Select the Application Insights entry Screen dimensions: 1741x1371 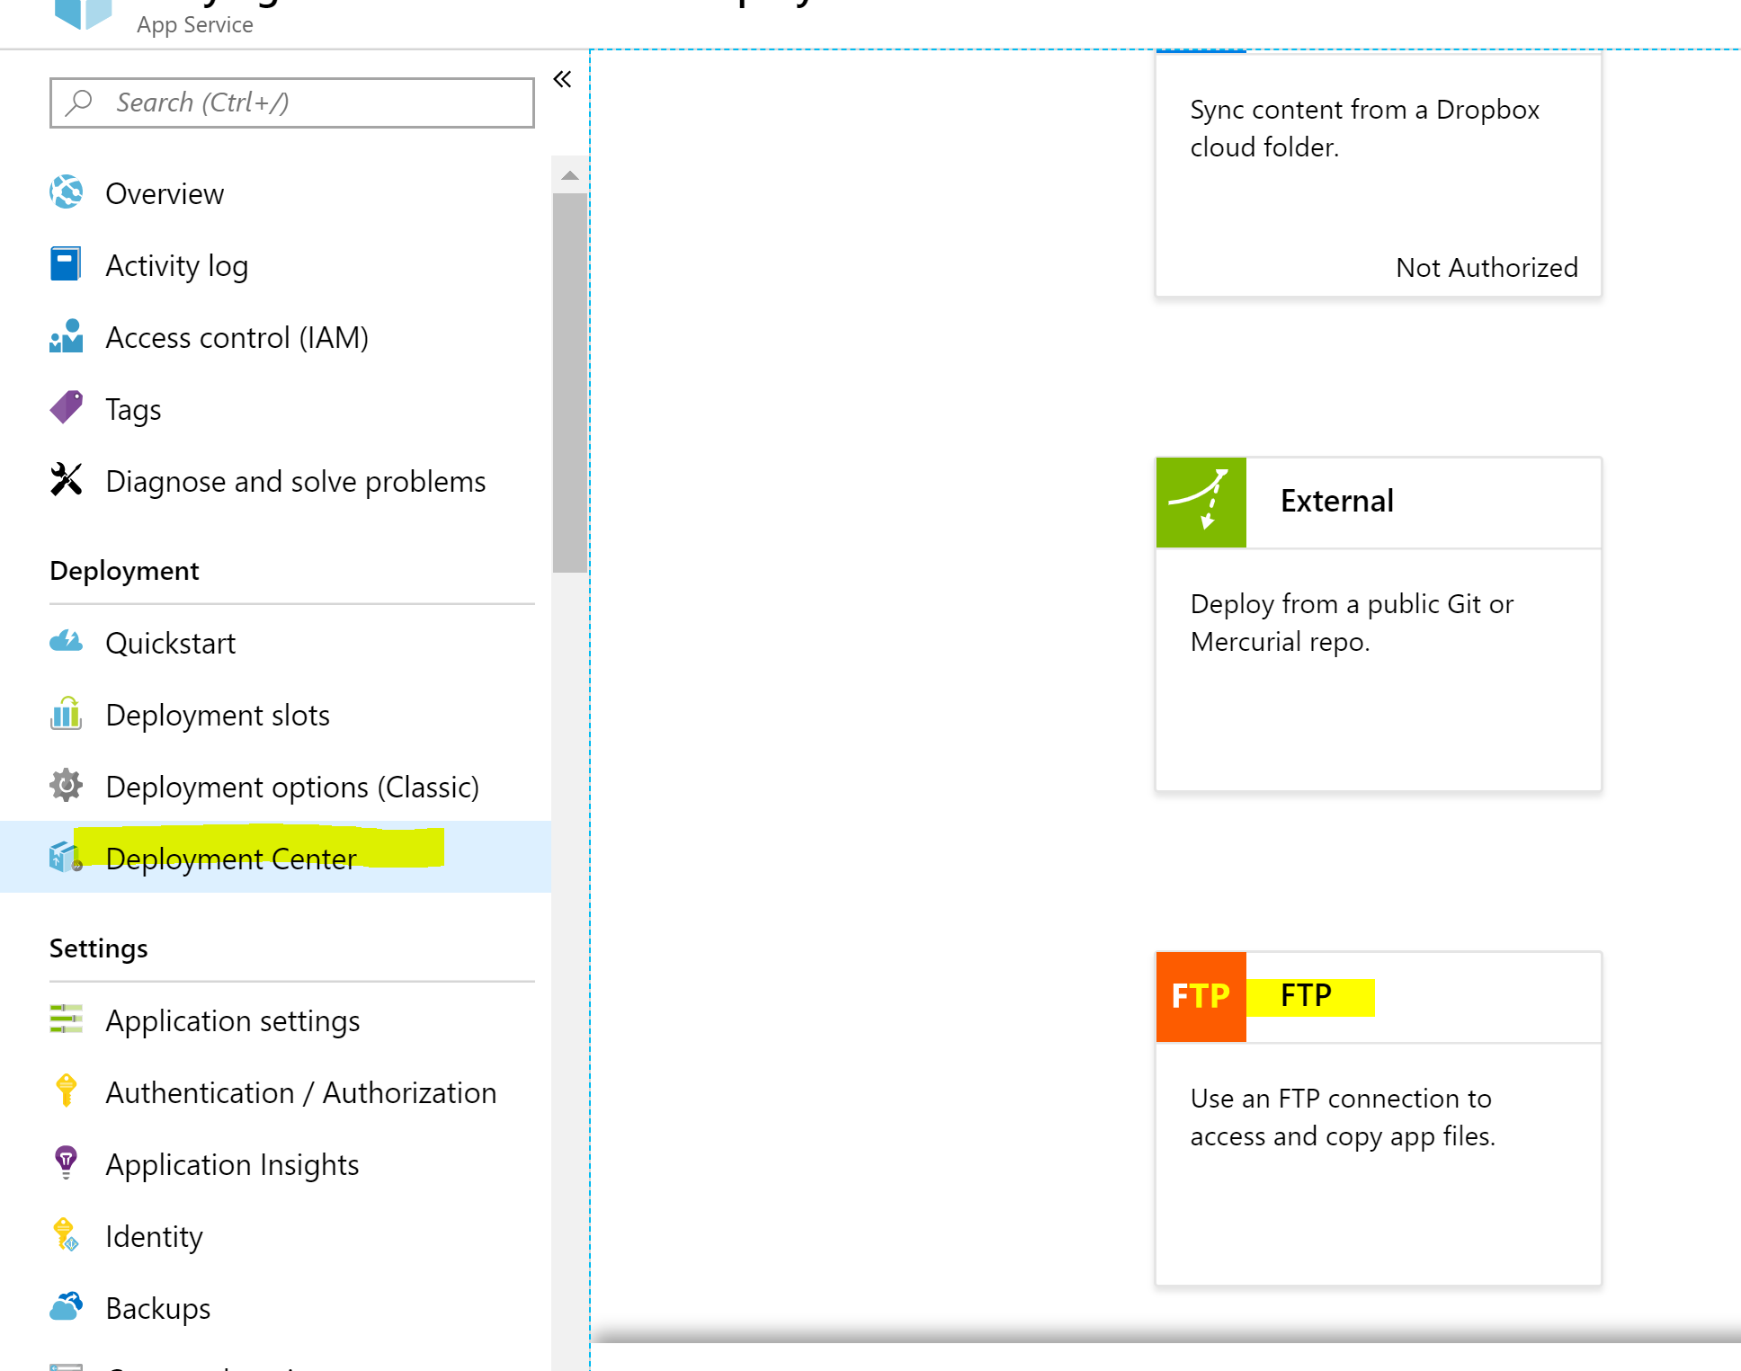(x=232, y=1164)
